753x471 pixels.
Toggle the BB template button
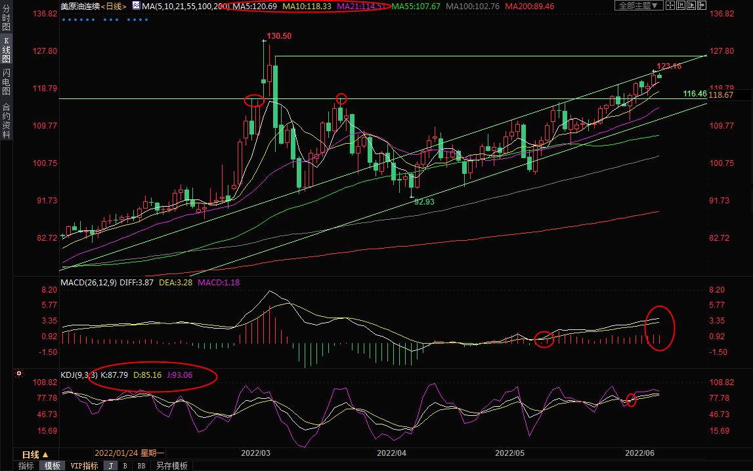click(141, 466)
